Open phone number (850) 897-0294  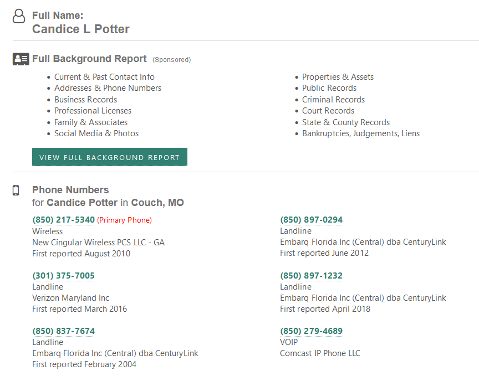point(311,220)
